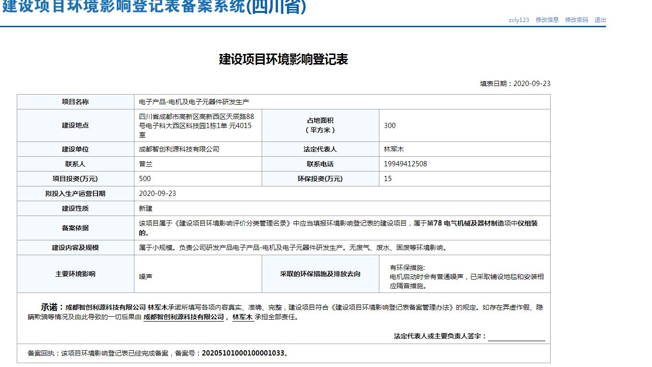Click the 备案依据 label cell

pyautogui.click(x=76, y=228)
